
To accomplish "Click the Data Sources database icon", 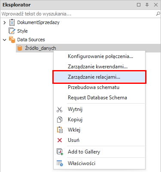I will [x=12, y=40].
